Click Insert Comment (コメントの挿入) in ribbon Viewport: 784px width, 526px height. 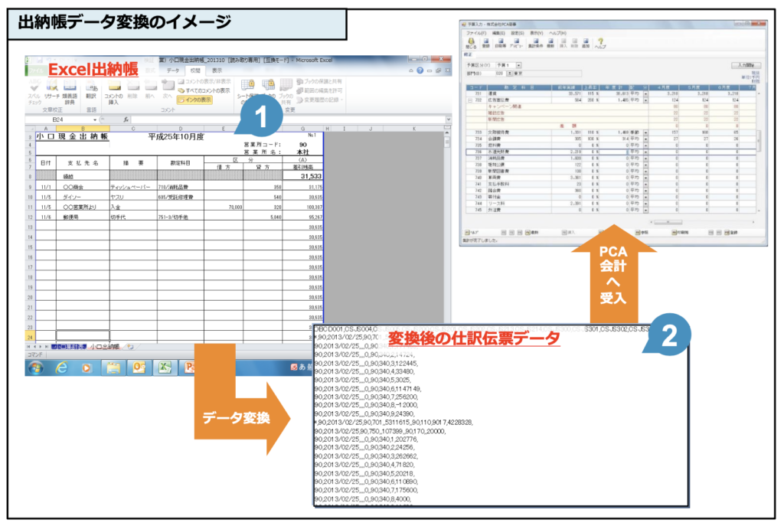113,91
